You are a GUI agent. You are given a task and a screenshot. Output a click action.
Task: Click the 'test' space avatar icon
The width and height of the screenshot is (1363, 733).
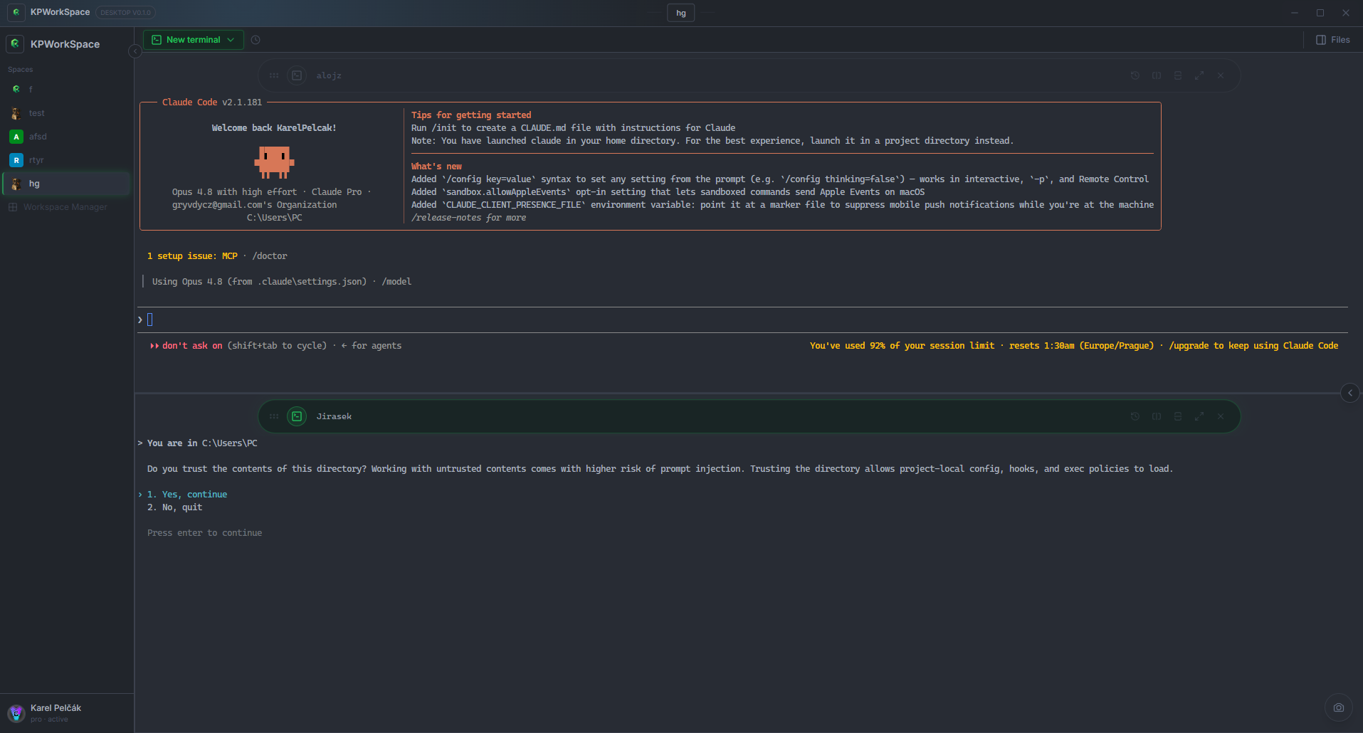pyautogui.click(x=16, y=113)
